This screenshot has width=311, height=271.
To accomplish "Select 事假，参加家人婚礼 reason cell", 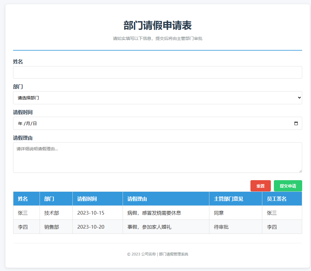I will [x=149, y=227].
